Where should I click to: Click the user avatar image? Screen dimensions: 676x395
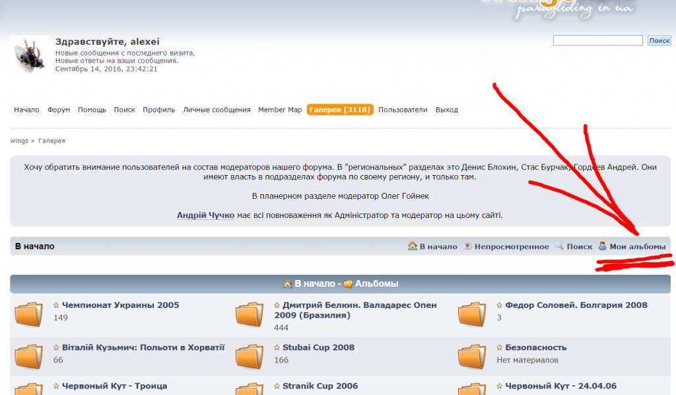(29, 55)
